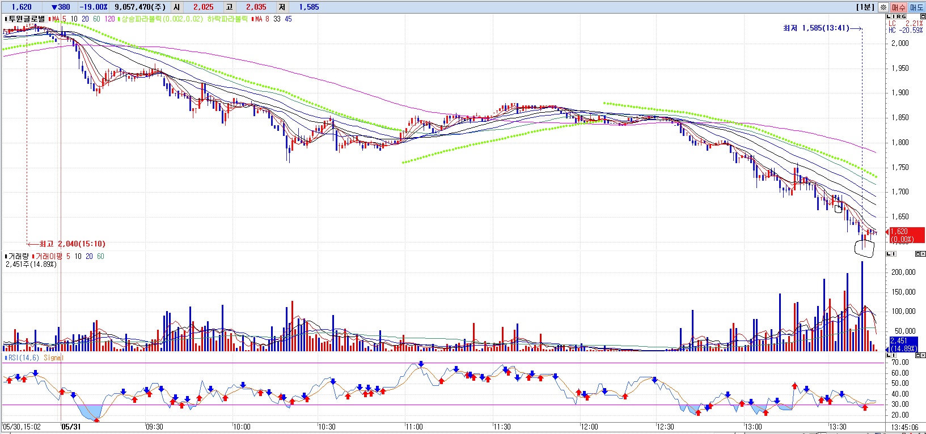Select the MA 8 legend label
The image size is (926, 434).
[260, 19]
